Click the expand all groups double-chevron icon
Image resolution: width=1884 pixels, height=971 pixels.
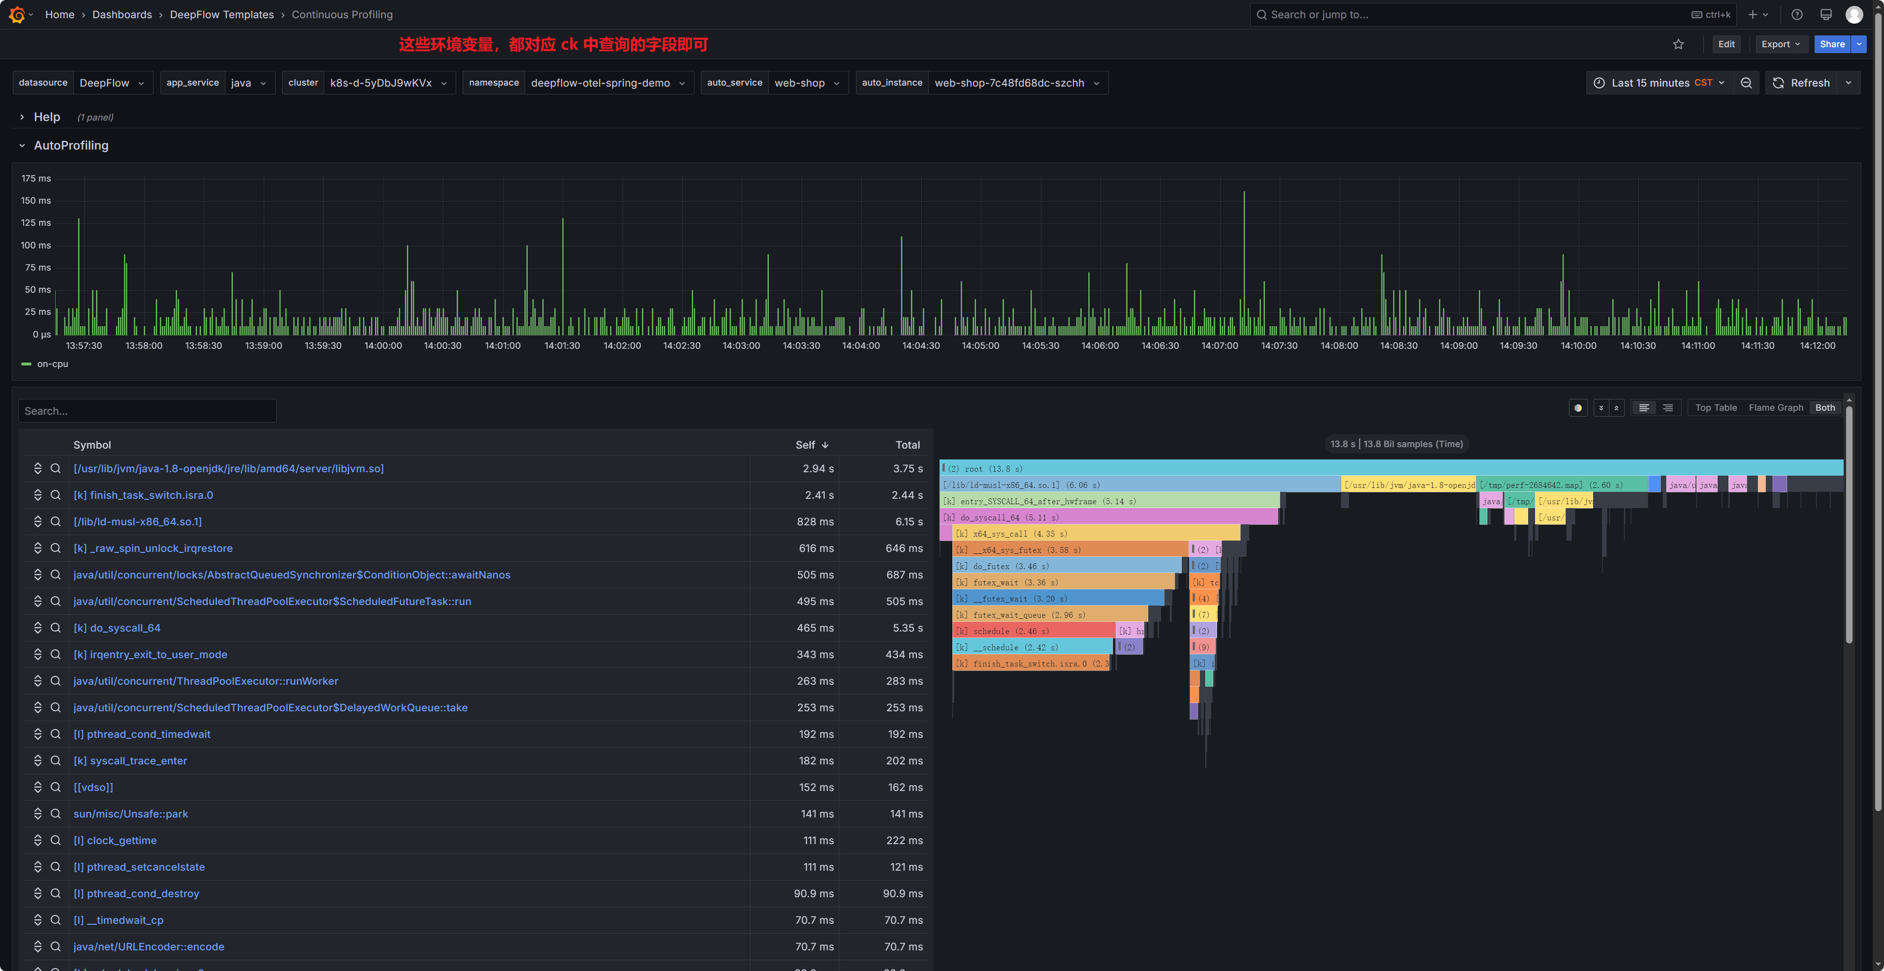click(x=1601, y=408)
